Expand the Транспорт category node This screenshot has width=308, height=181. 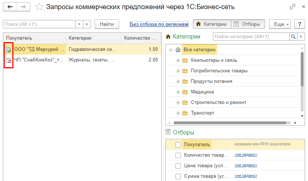pos(178,113)
